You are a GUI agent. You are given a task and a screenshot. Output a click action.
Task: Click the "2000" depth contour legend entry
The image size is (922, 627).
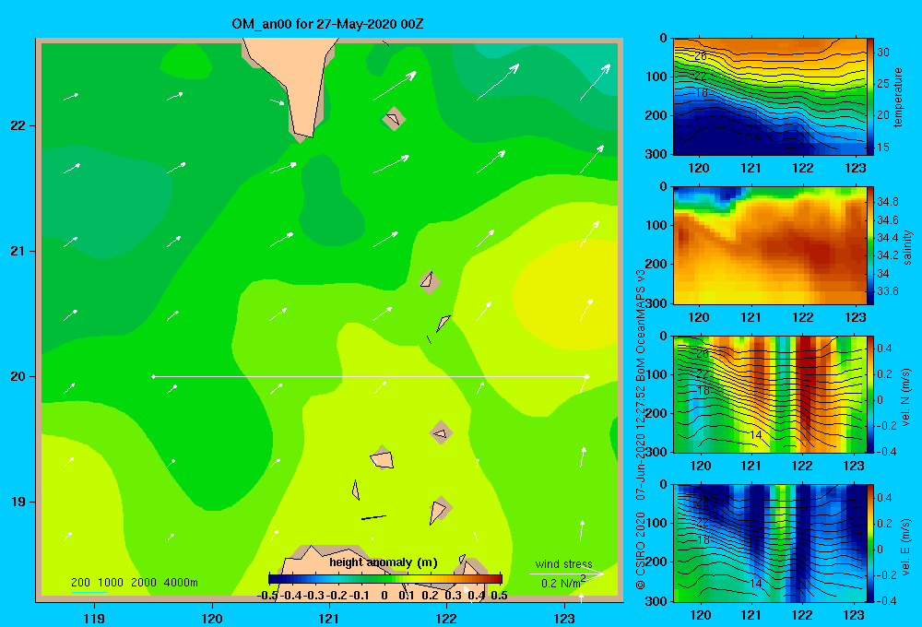pos(144,583)
